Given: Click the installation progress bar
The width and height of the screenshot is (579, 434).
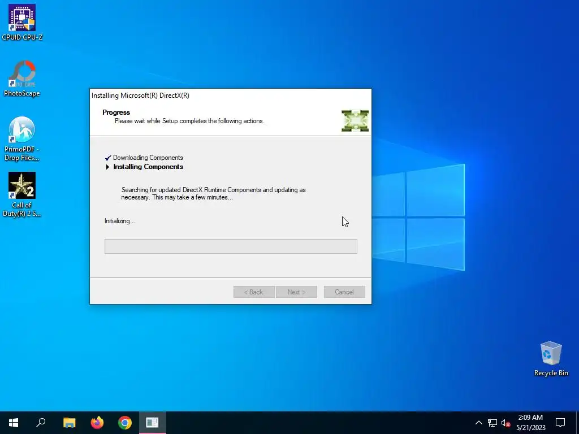Looking at the screenshot, I should [x=231, y=246].
